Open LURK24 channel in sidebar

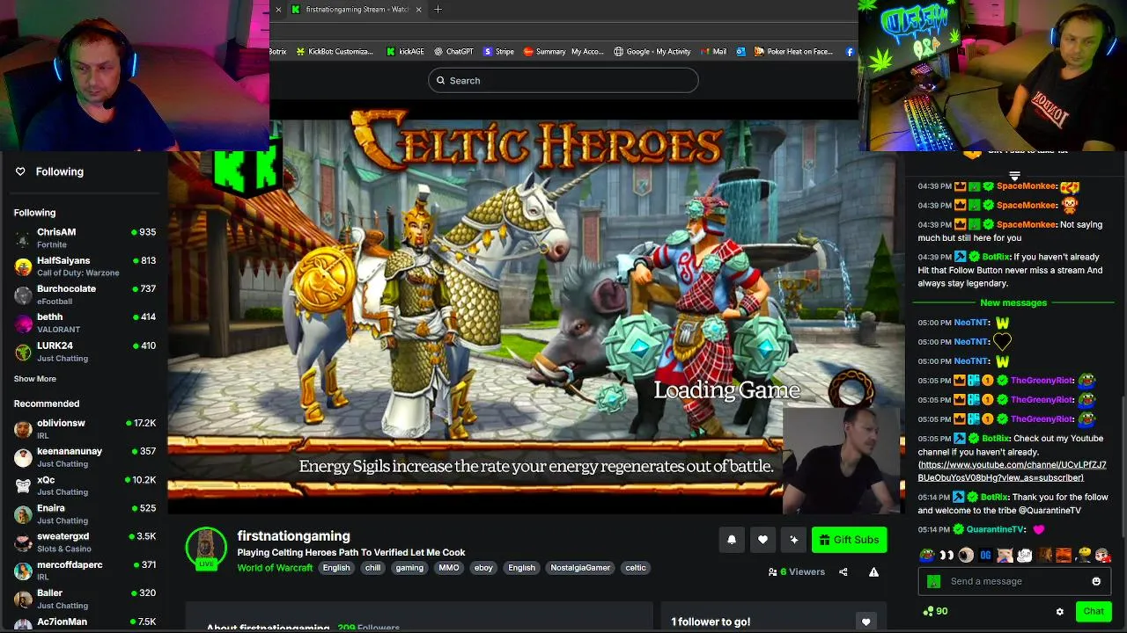(85, 352)
